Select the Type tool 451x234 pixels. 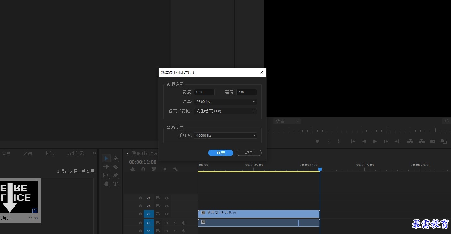point(115,184)
